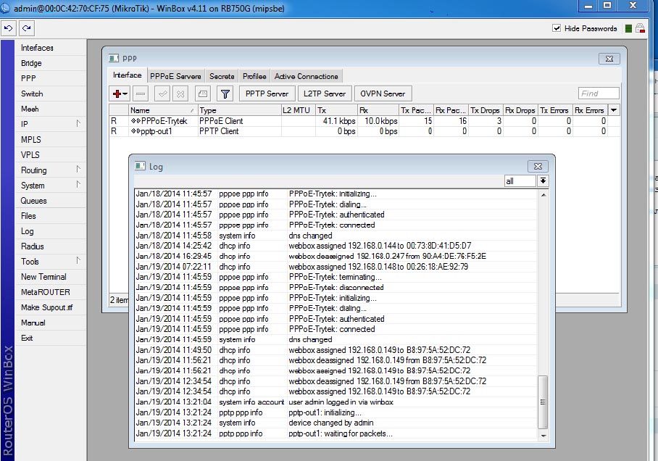Screen dimensions: 658x461
Task: Click the green status indicator icon
Action: 628,28
